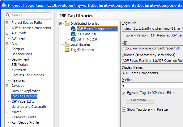Click the Taglib File field
This screenshot has width=183, height=127.
tap(152, 28)
